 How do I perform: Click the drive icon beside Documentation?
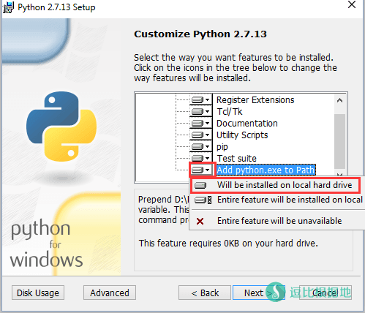tap(197, 124)
